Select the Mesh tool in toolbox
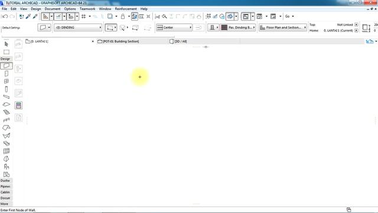Viewport: 378px width, 213px height. tap(6, 143)
